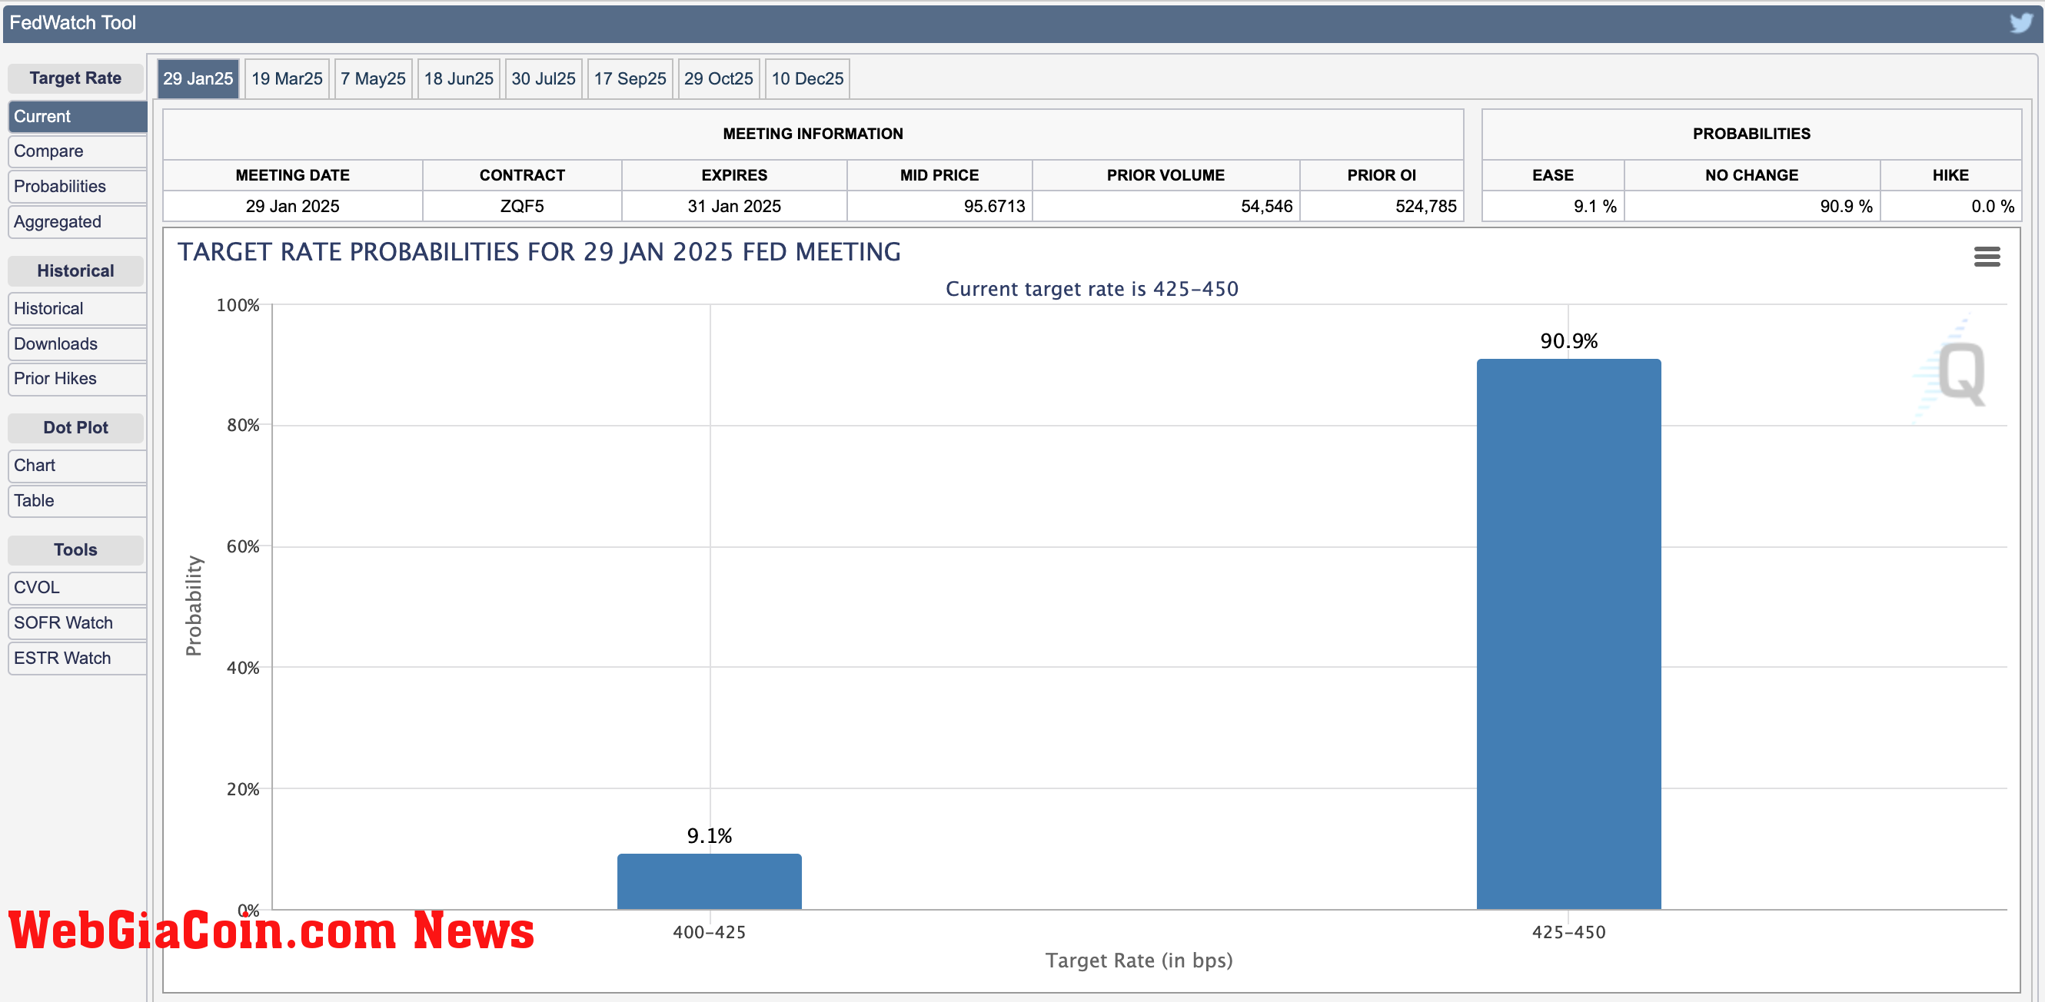Open the Compare sidebar item
Screen dimensions: 2045x1002
(x=77, y=151)
